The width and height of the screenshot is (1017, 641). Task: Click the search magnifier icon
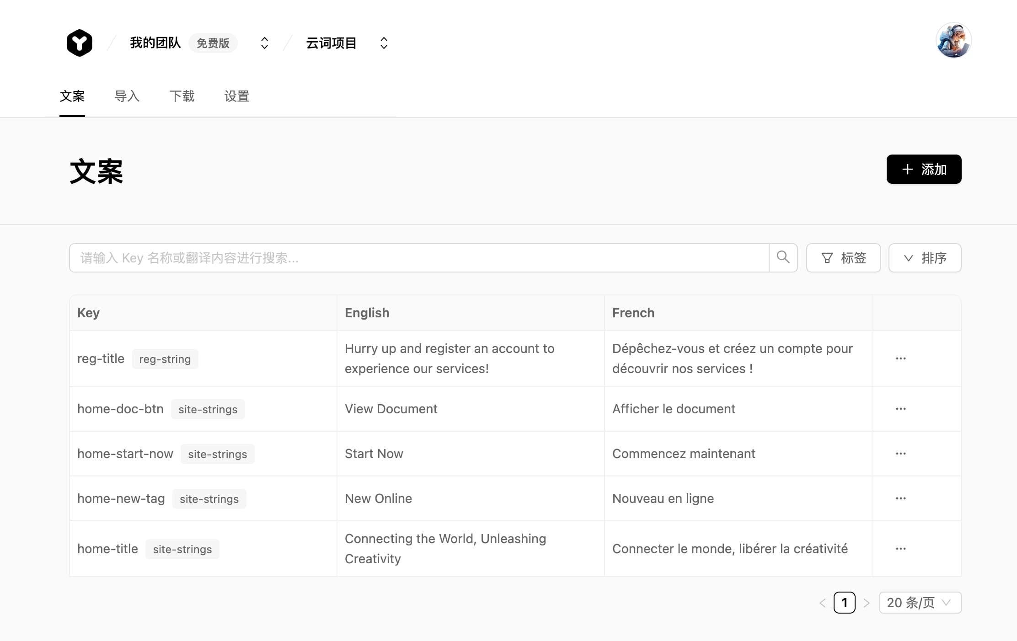783,257
